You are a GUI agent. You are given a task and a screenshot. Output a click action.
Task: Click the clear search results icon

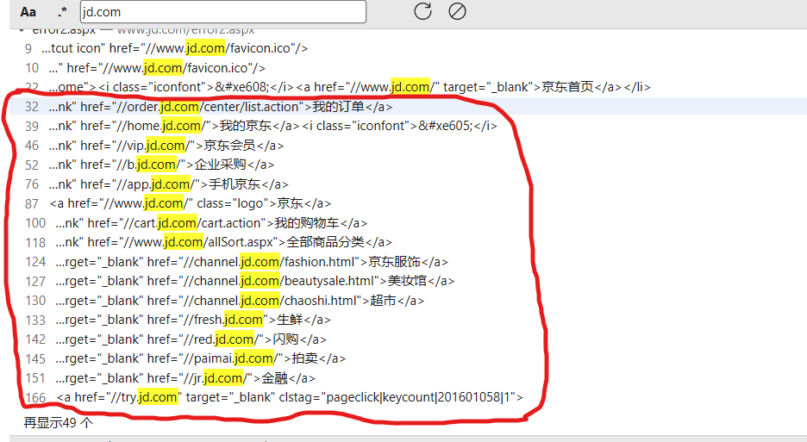pos(457,11)
